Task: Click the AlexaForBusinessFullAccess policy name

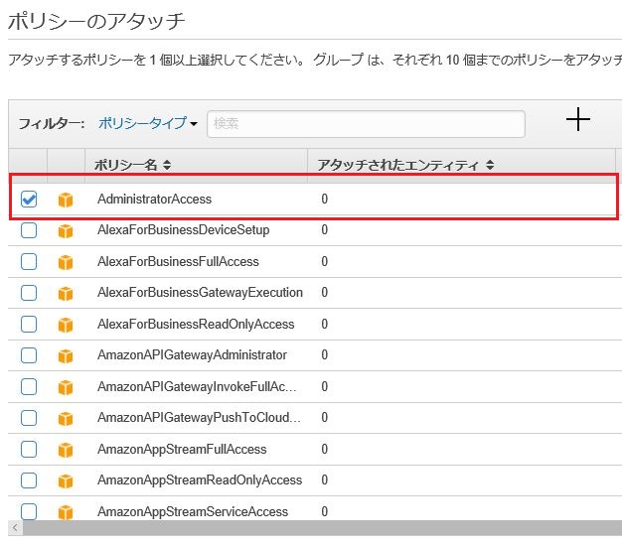Action: coord(178,262)
